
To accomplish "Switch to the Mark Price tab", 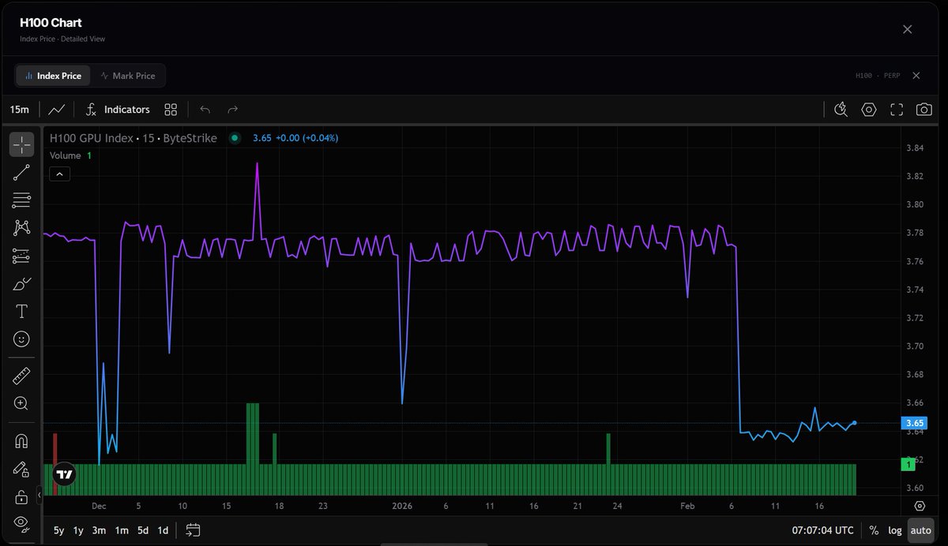I will [x=128, y=76].
